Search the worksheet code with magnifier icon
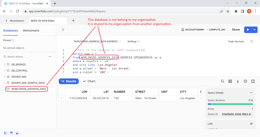This screenshot has width=260, height=137. pos(252,41)
